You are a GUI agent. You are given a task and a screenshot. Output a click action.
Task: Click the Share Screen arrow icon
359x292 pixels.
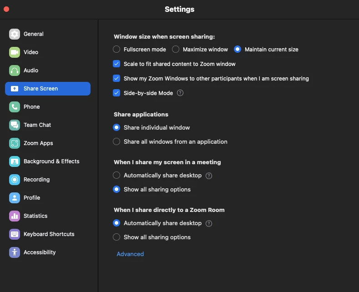[15, 89]
